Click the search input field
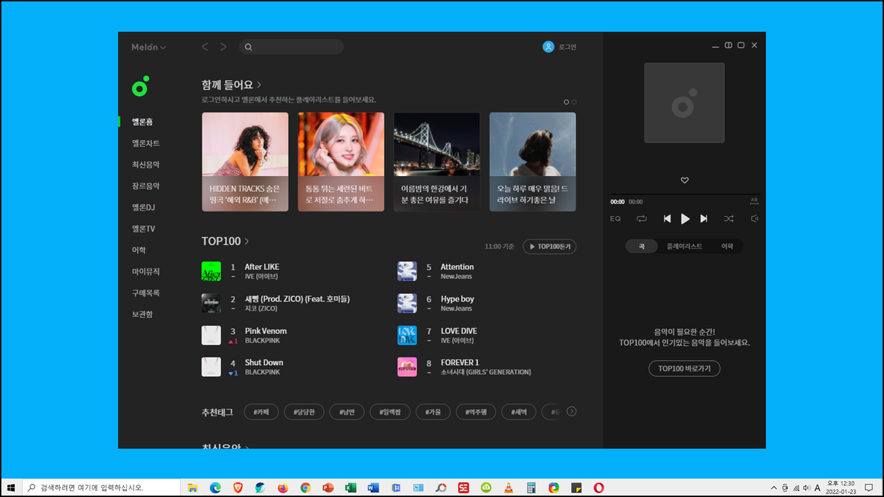The width and height of the screenshot is (884, 497). [x=291, y=47]
